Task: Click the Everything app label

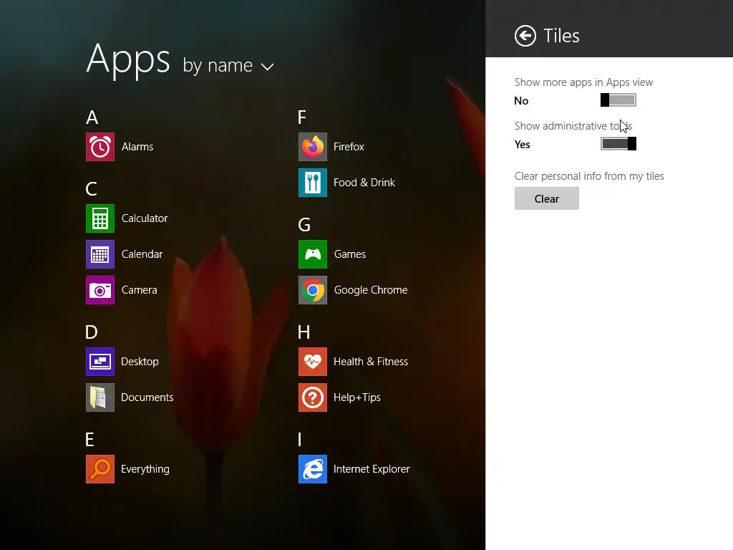Action: [145, 469]
